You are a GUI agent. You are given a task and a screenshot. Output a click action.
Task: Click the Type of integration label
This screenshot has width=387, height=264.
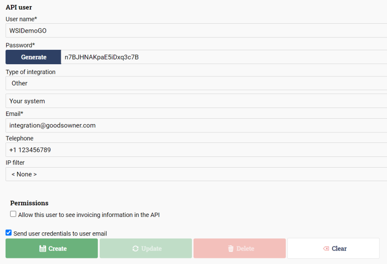coord(31,72)
